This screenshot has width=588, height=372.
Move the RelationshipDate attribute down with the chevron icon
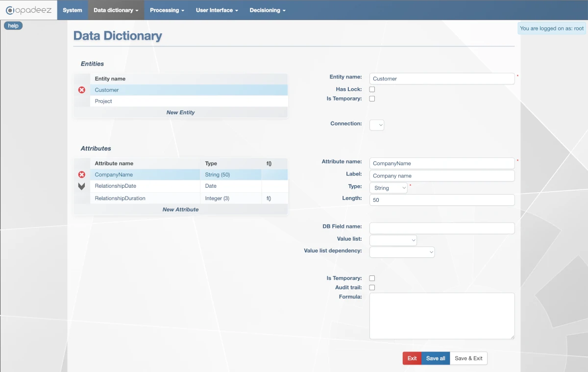[x=81, y=186]
